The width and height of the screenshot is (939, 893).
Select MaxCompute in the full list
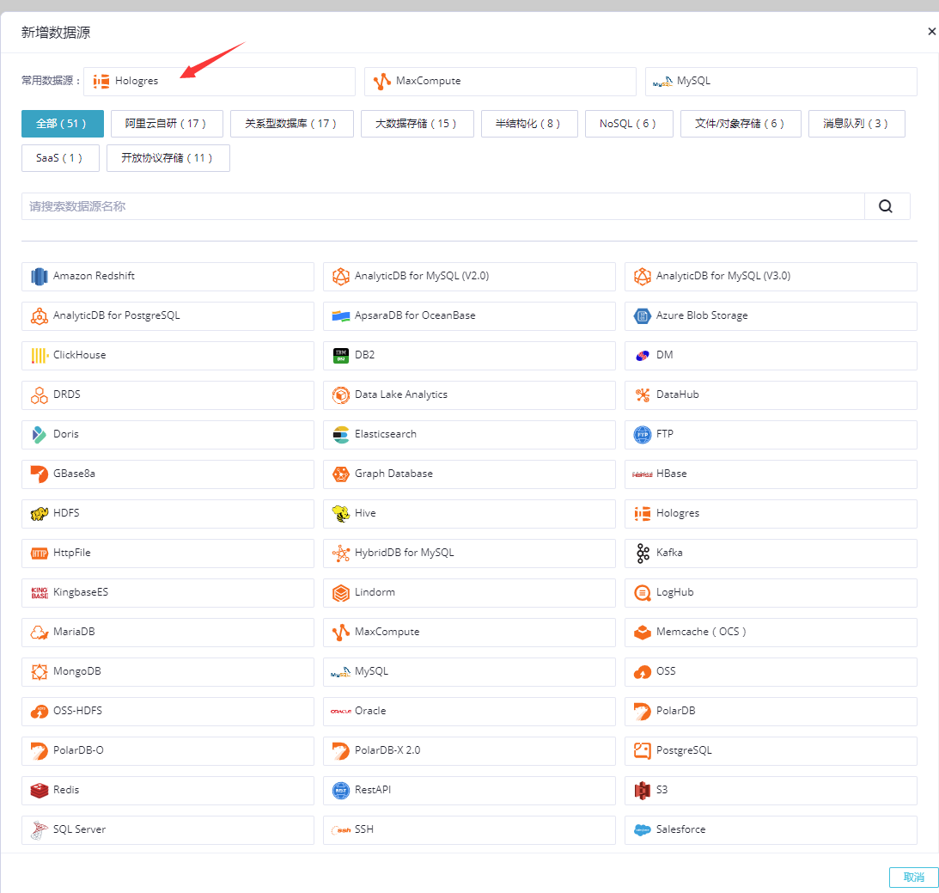469,633
